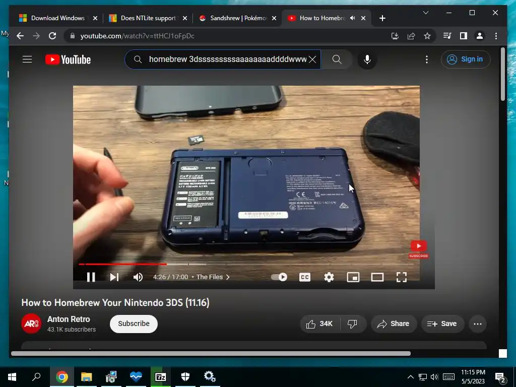Switch to miniplayer mode
The image size is (516, 387).
pos(353,277)
